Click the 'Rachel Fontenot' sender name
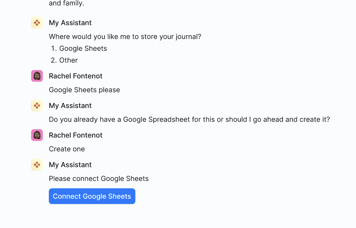The height and width of the screenshot is (228, 356). pyautogui.click(x=75, y=76)
